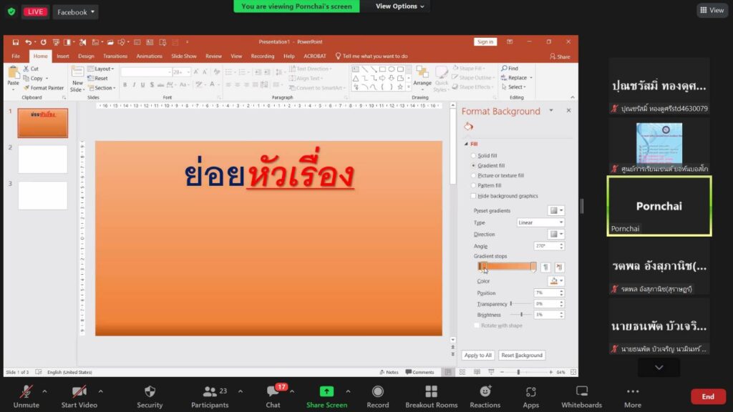This screenshot has width=733, height=412.
Task: Open the Animations tab
Action: (x=149, y=56)
